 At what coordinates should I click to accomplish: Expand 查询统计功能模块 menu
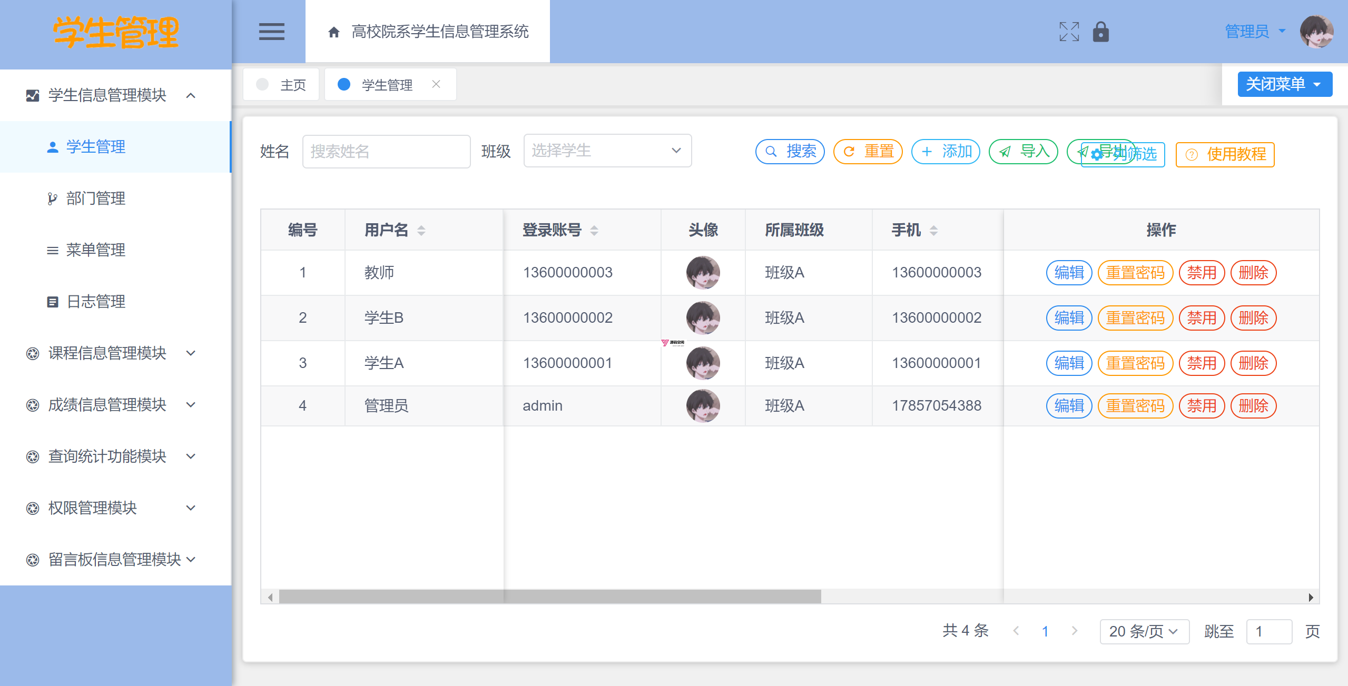point(116,456)
